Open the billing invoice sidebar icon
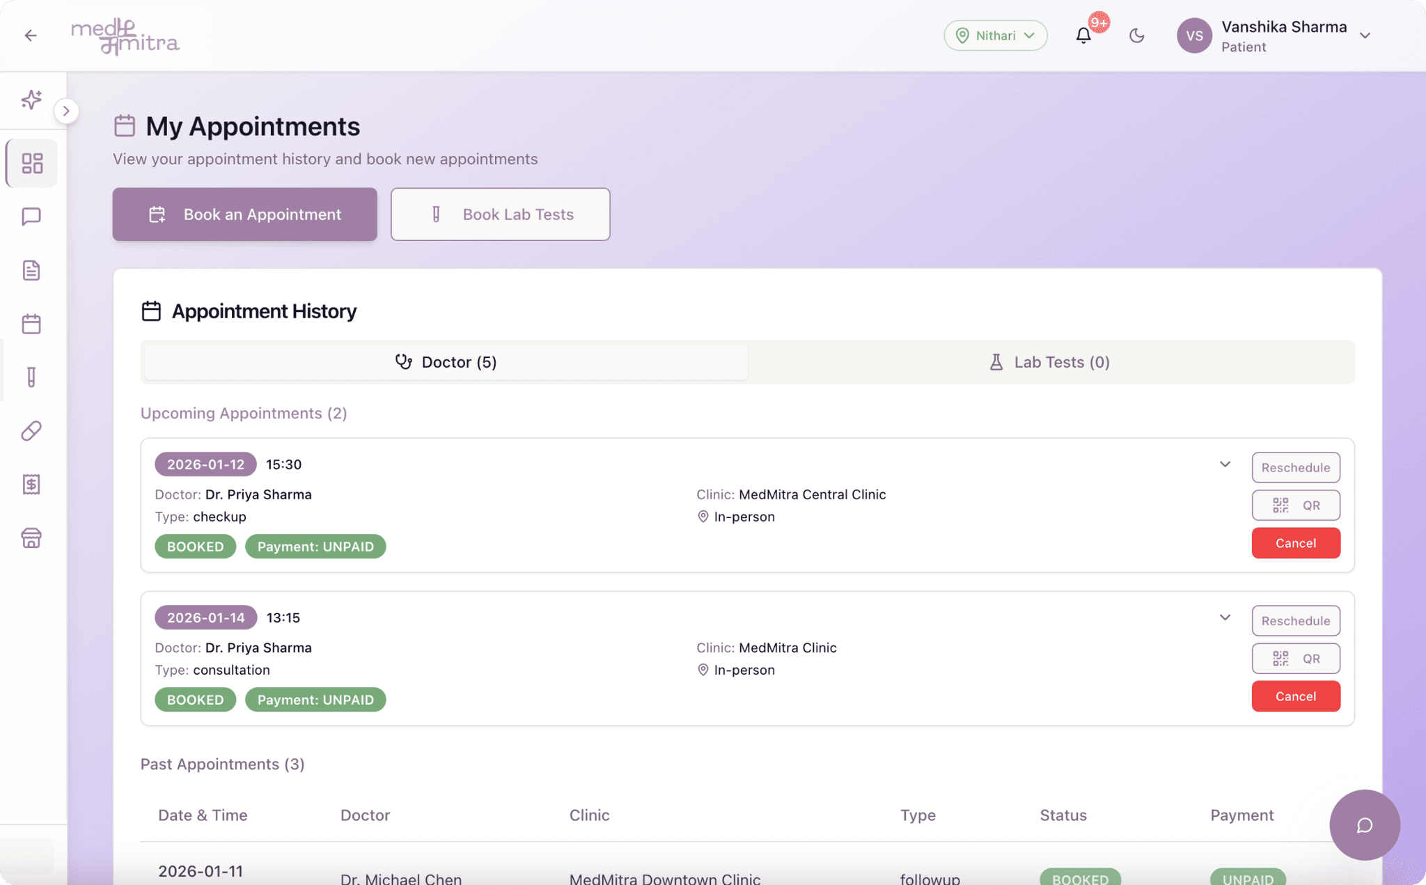Screen dimensions: 1426x885 (31, 484)
